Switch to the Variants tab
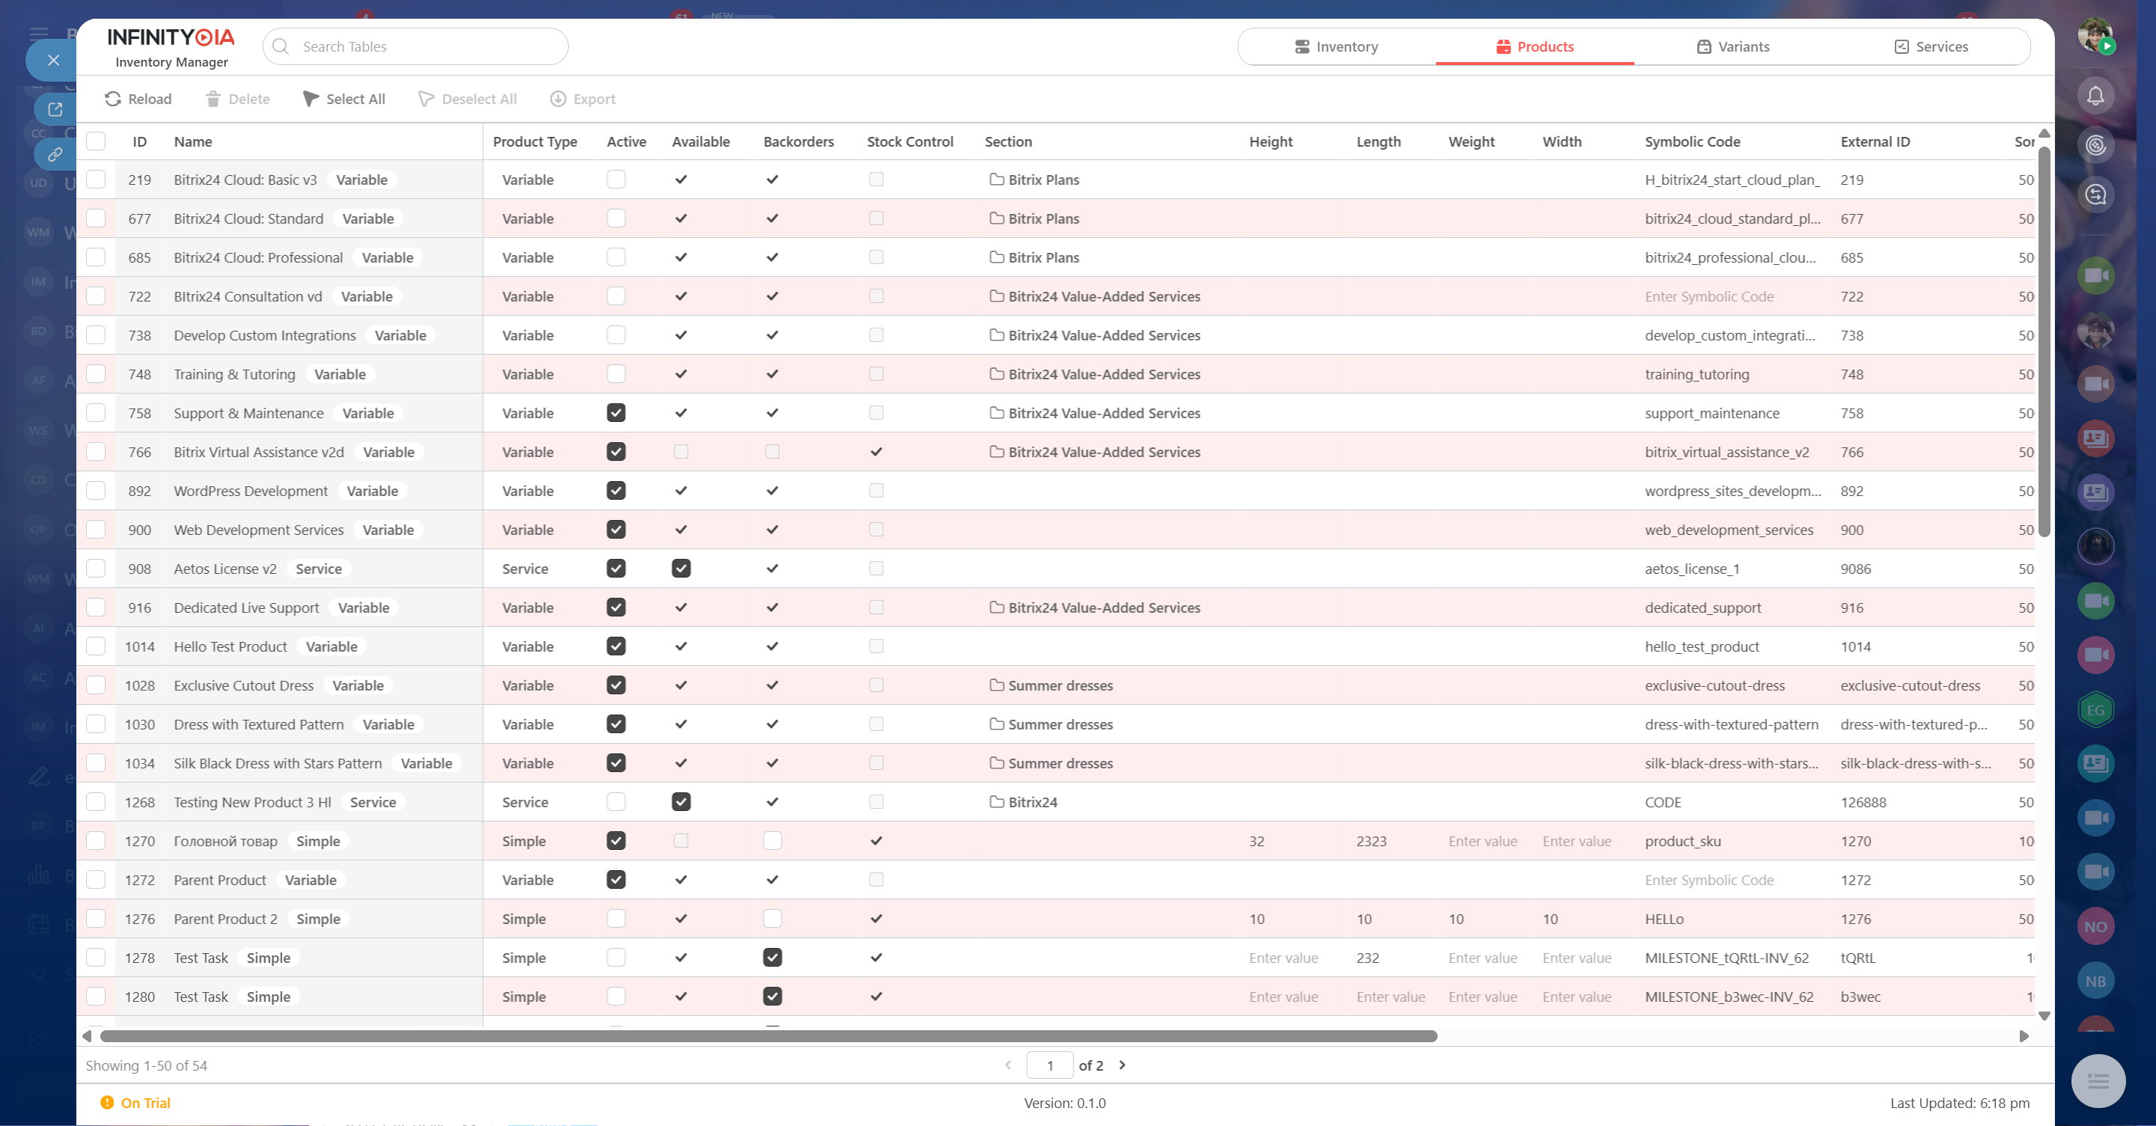Image resolution: width=2156 pixels, height=1126 pixels. pyautogui.click(x=1732, y=47)
